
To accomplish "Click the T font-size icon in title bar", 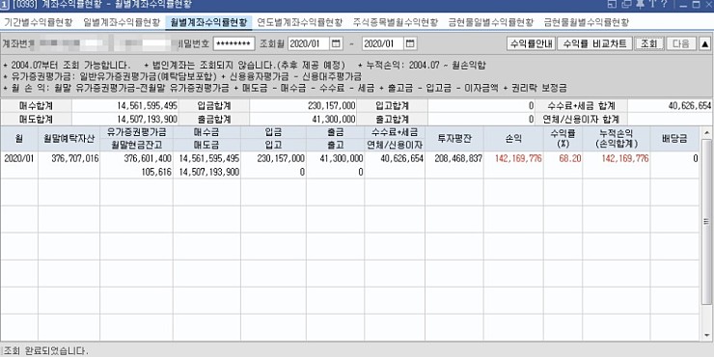I will click(652, 4).
